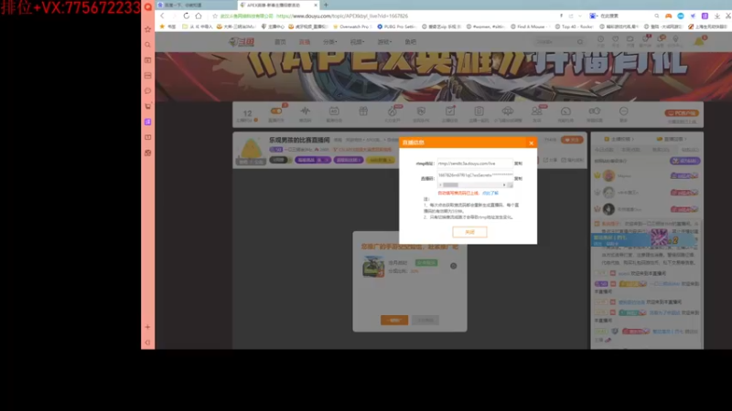Open the Overwatch Pro bookmark
This screenshot has width=732, height=411.
coord(351,26)
